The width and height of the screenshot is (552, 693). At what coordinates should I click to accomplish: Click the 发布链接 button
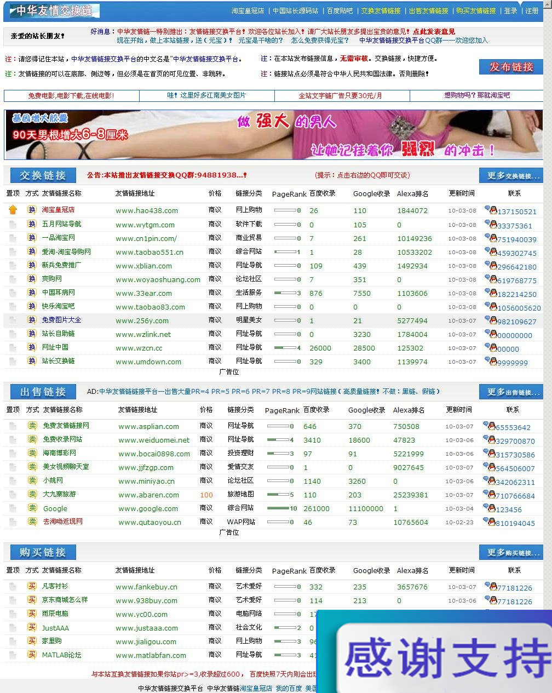coord(511,67)
